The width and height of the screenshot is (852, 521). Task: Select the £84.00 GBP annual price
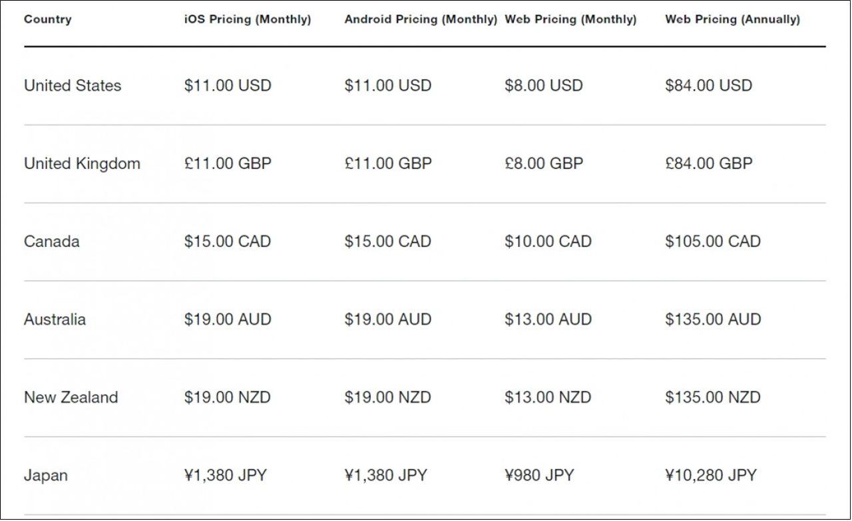[708, 164]
